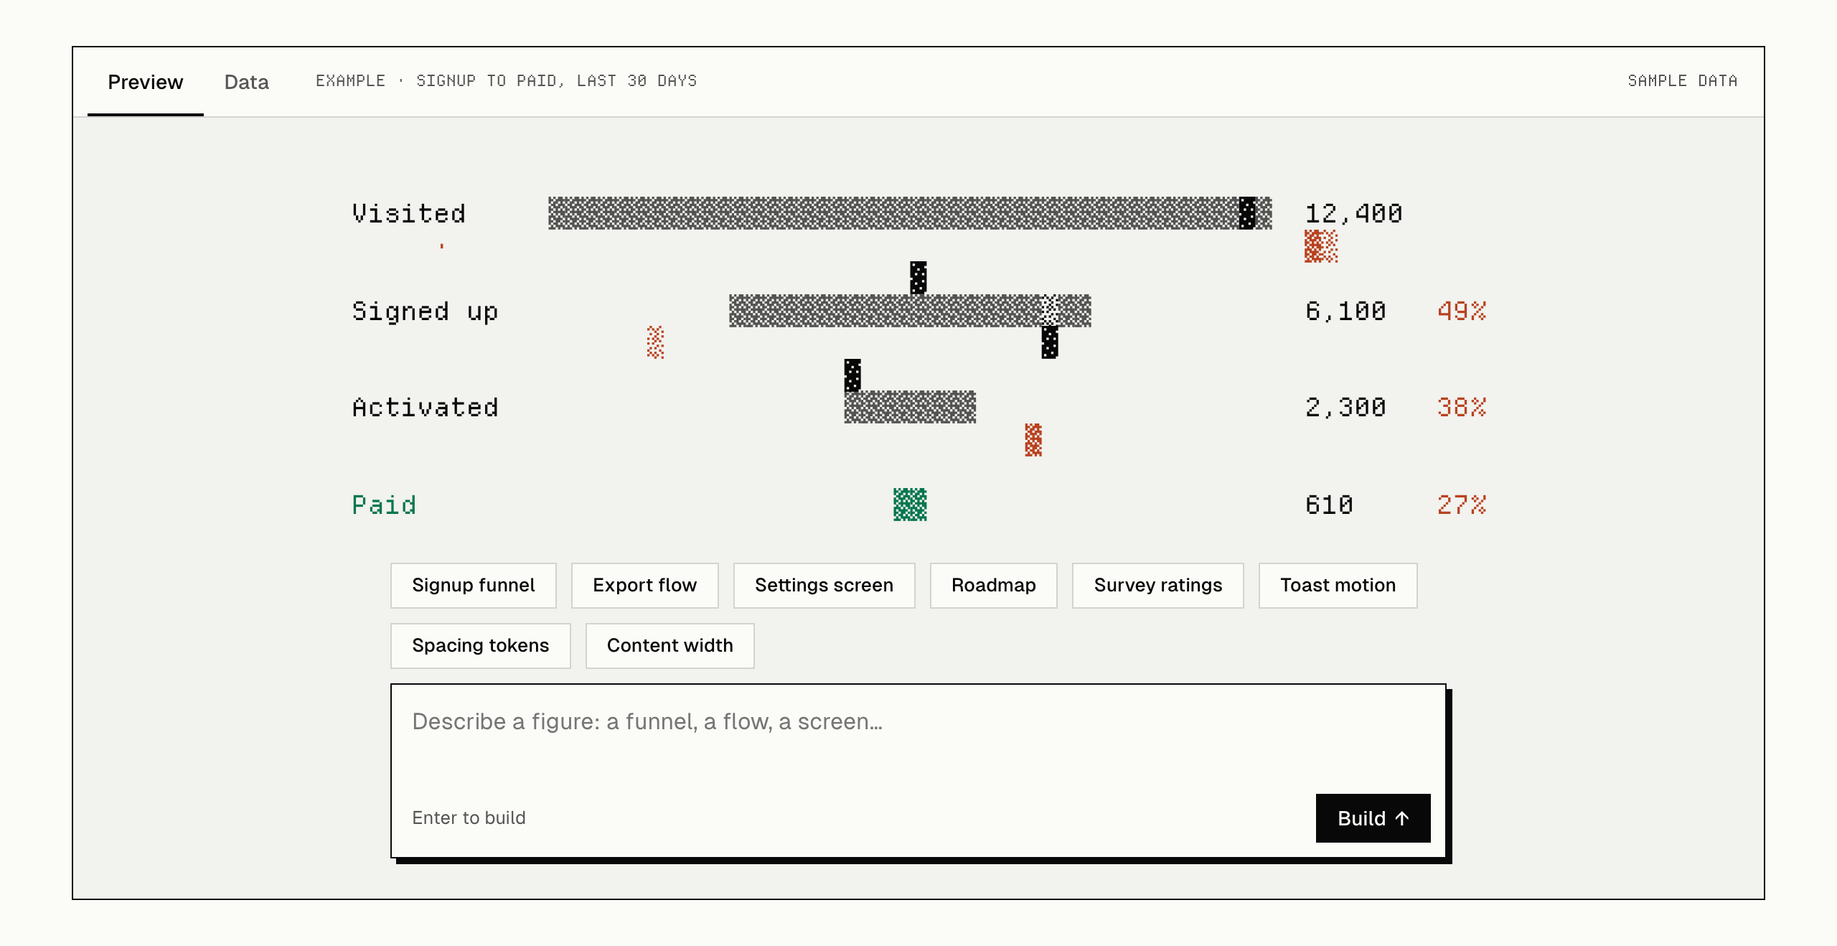Click the Visited funnel bar

(x=910, y=213)
